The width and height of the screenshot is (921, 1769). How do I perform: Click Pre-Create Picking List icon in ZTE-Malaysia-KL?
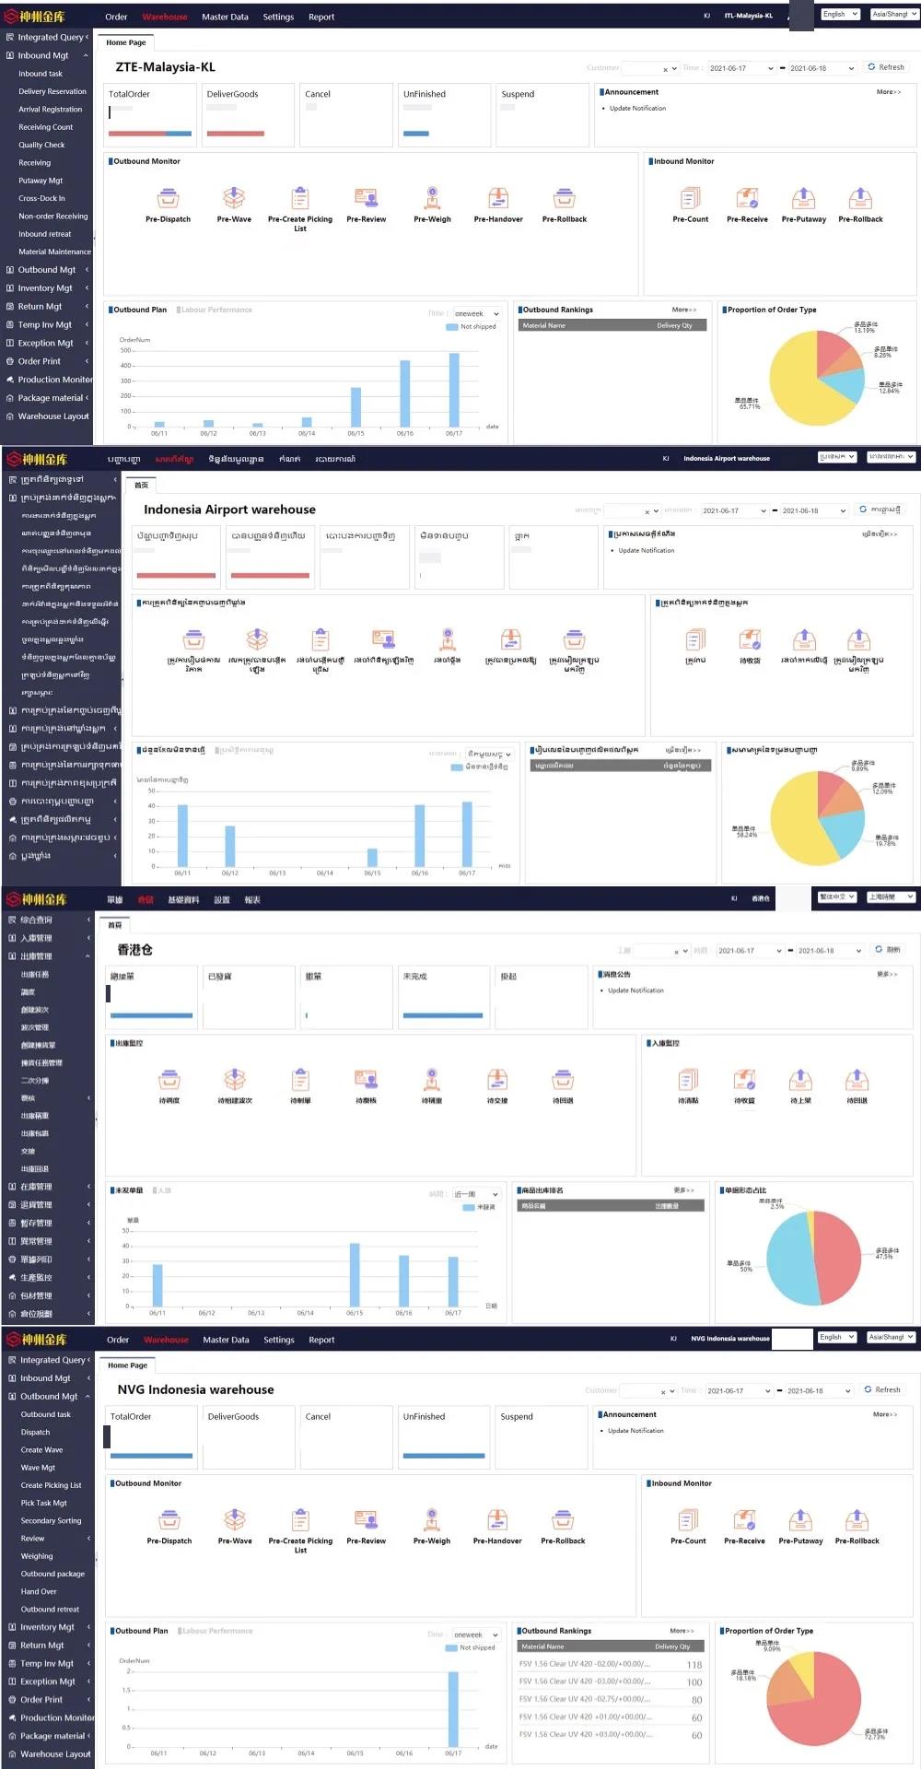coord(300,198)
